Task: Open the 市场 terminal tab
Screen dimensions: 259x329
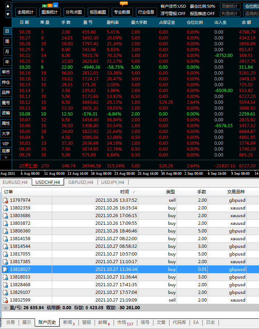Action: pyautogui.click(x=125, y=322)
